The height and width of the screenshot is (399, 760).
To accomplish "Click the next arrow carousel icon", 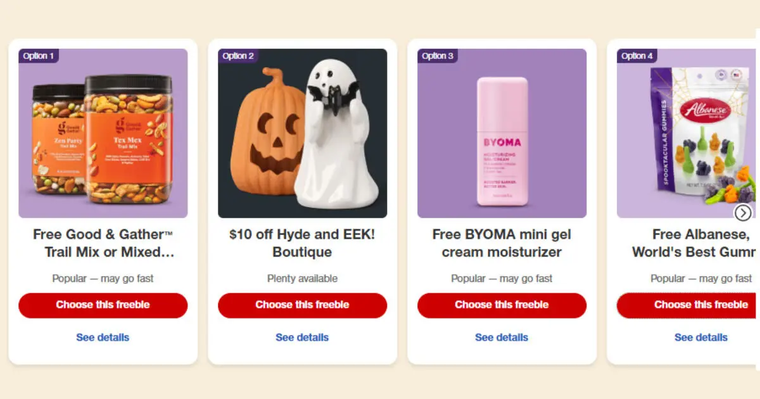I will point(744,213).
